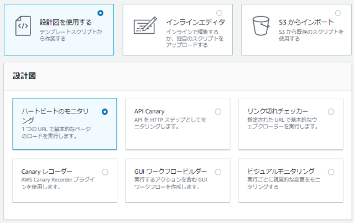The width and height of the screenshot is (354, 223).
Task: Click the API Canary blueprint title
Action: [x=149, y=111]
